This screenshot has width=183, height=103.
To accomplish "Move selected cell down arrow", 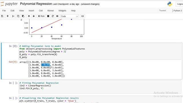I will 34,16.
